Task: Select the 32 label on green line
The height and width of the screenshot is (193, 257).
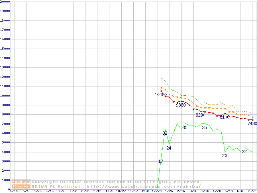Action: pos(165,133)
